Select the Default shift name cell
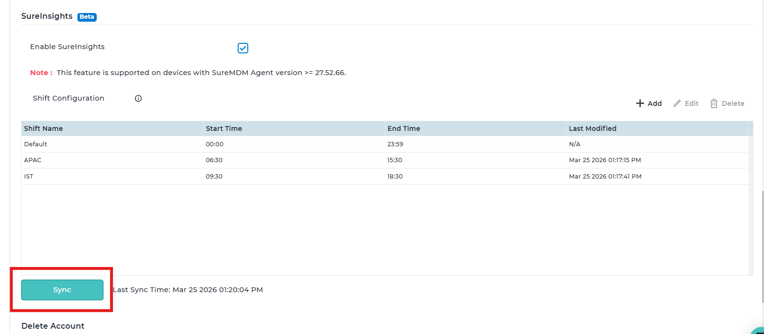 tap(36, 144)
